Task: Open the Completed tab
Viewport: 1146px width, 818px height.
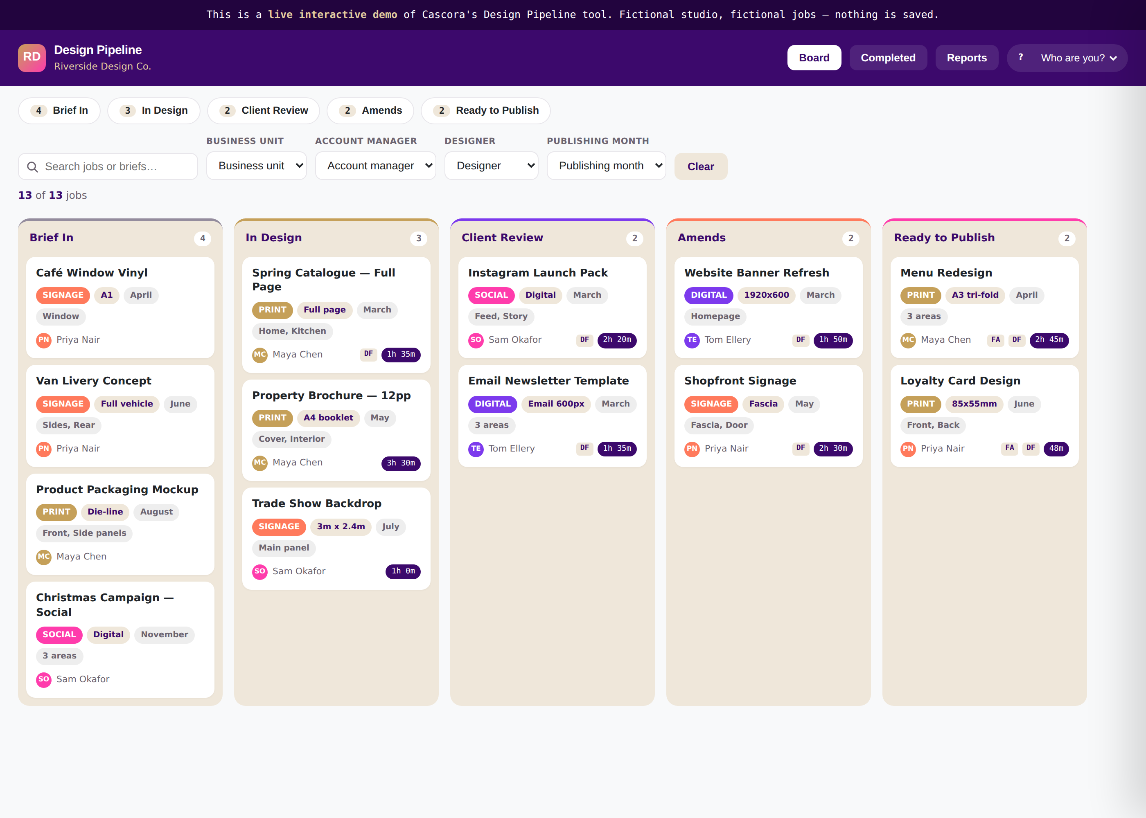Action: click(888, 58)
